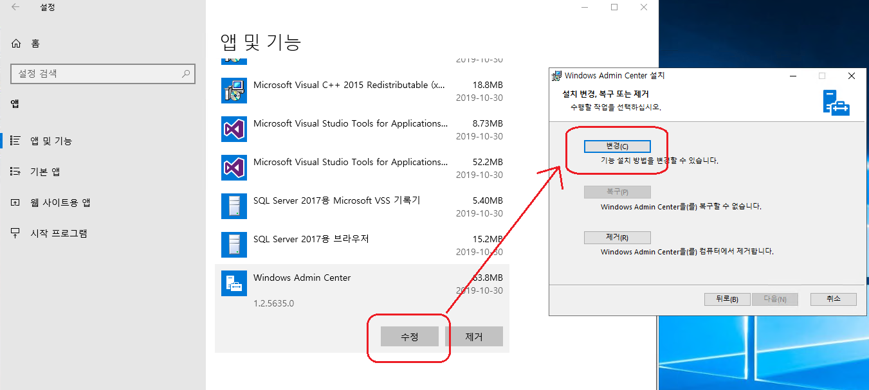The width and height of the screenshot is (869, 390).
Task: Click 변경(C) button in installer dialog
Action: pos(617,146)
